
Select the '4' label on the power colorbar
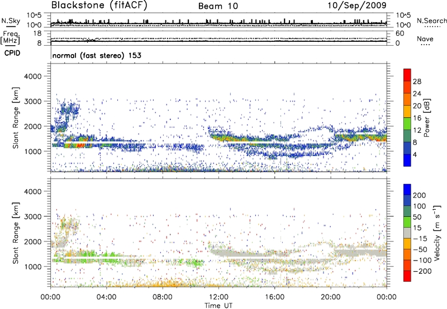click(x=415, y=154)
